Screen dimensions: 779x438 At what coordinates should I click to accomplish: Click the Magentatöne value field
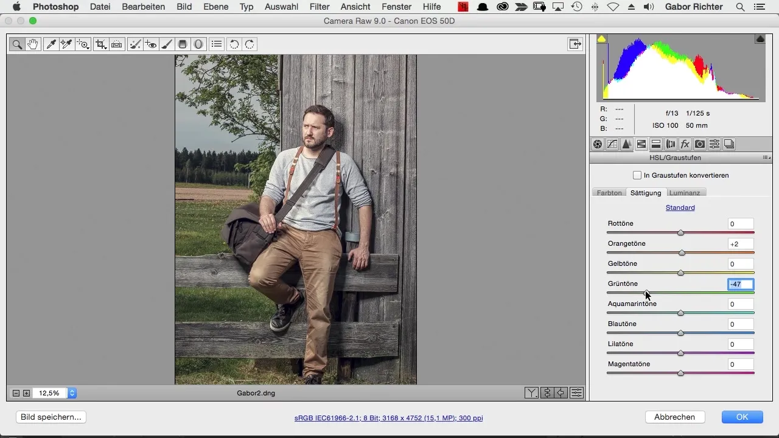[x=741, y=364]
